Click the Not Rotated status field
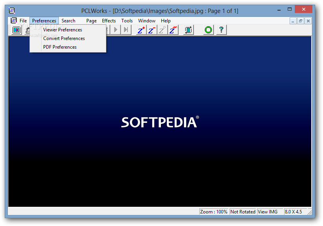The height and width of the screenshot is (226, 323). point(243,212)
